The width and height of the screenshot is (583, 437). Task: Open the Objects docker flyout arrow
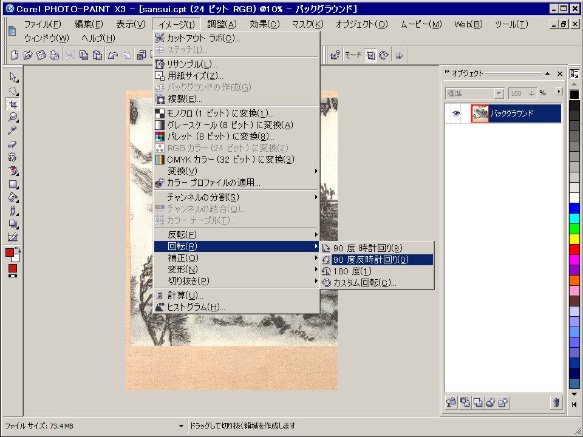559,92
